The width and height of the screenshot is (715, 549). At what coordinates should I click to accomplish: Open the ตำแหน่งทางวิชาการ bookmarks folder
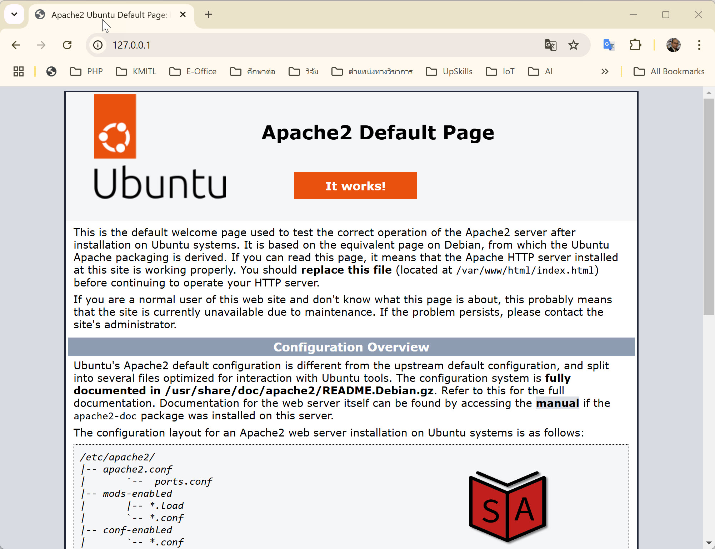pyautogui.click(x=372, y=71)
